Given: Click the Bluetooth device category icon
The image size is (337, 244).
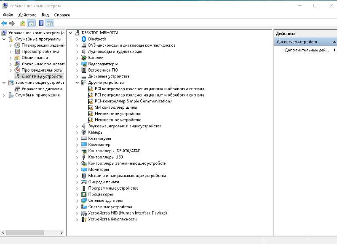Looking at the screenshot, I should pyautogui.click(x=84, y=39).
